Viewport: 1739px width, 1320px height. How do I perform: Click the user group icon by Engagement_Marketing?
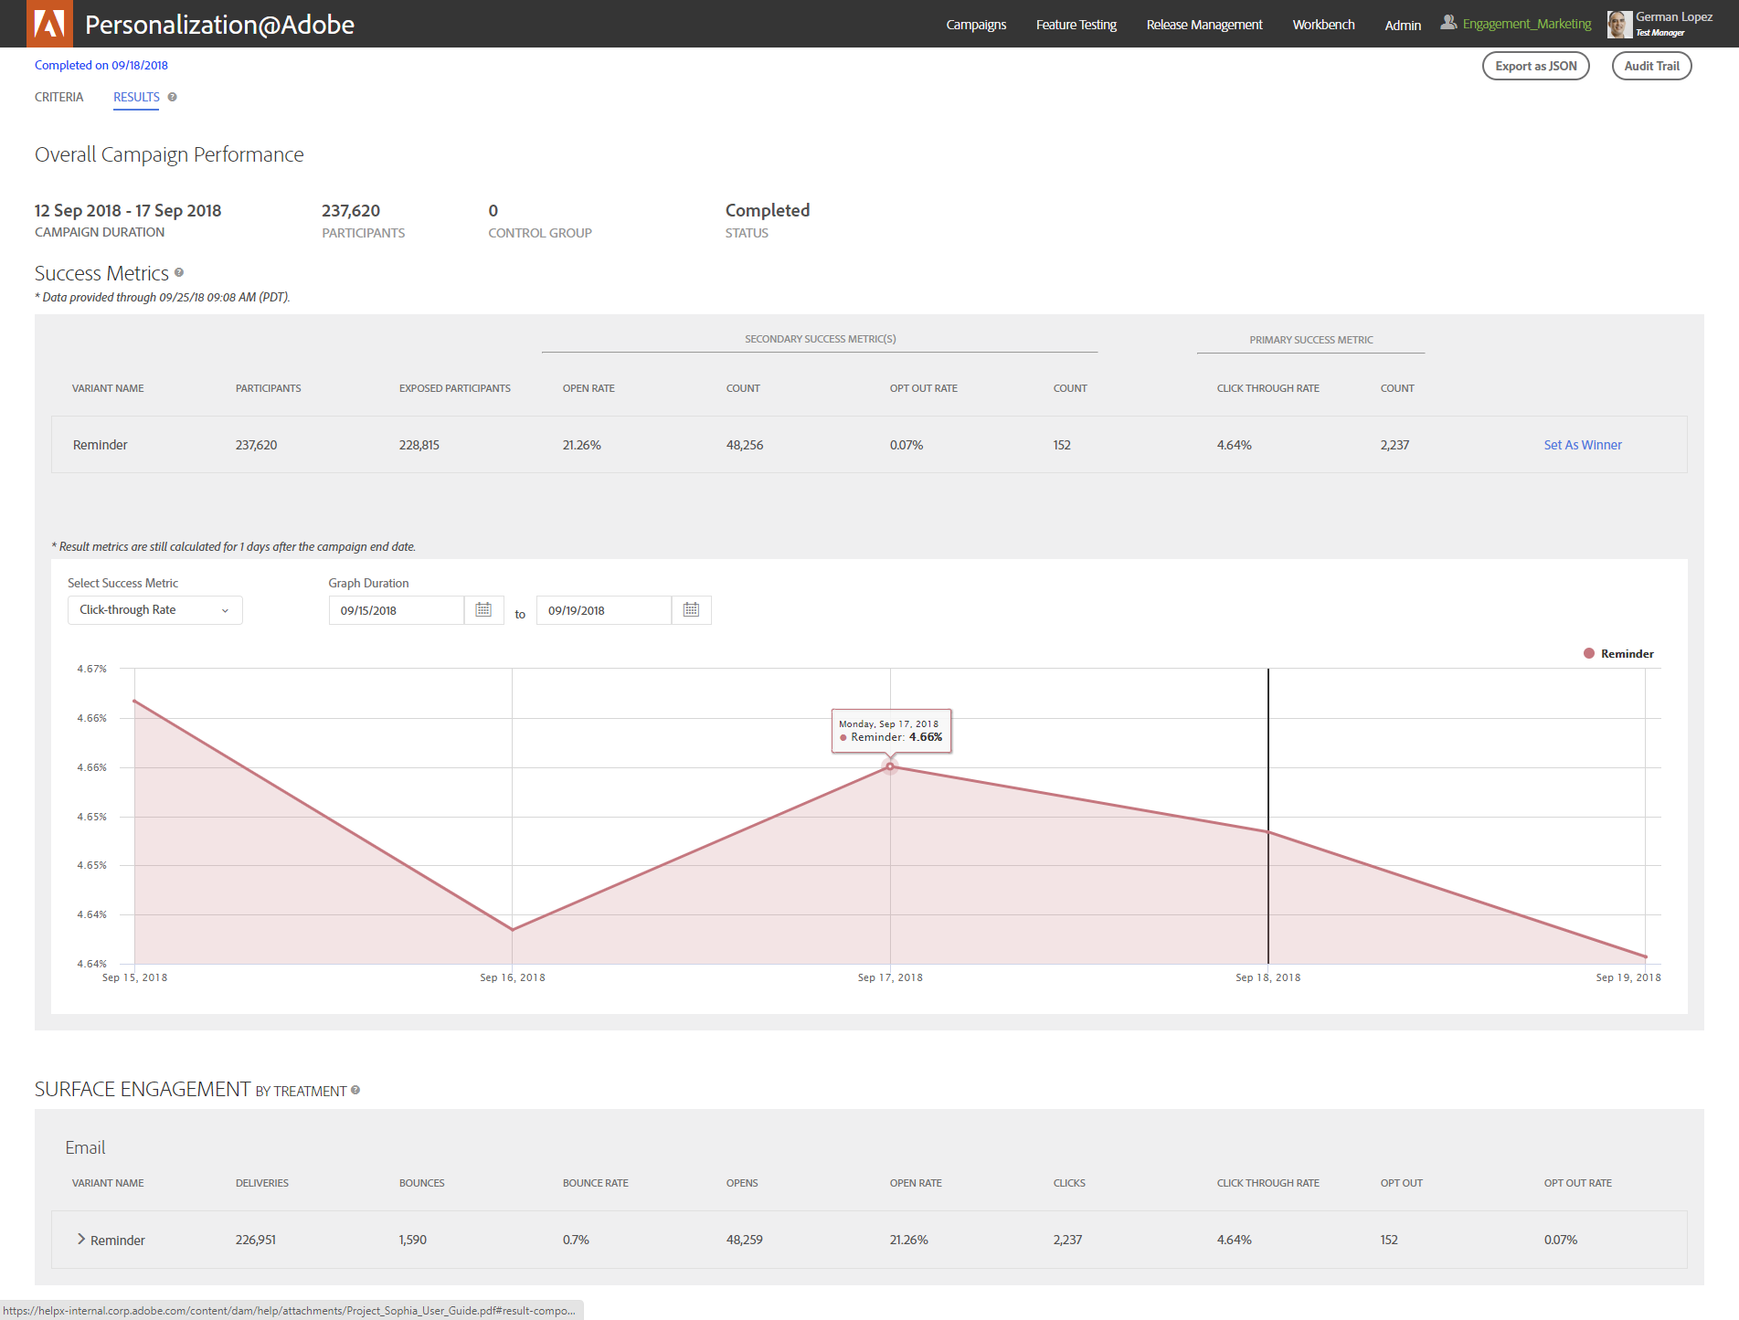[x=1448, y=23]
